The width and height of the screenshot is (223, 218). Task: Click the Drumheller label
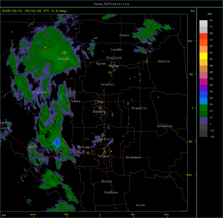click(165, 126)
